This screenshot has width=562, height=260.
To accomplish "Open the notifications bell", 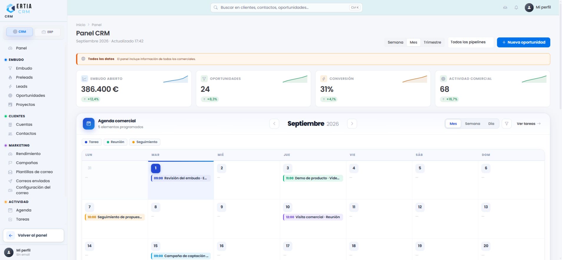I will pyautogui.click(x=516, y=8).
